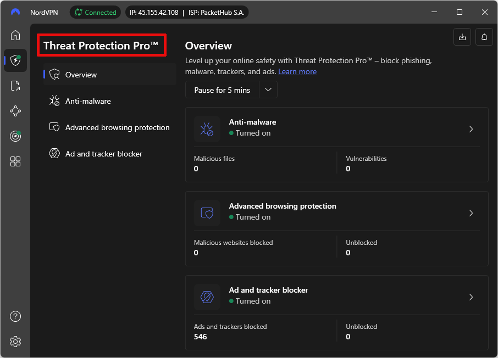
Task: Pause protection for 5 minutes
Action: pos(222,90)
